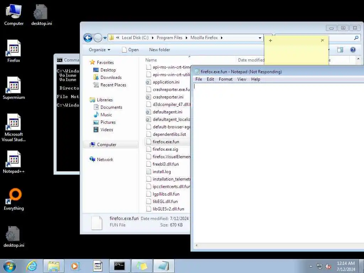This screenshot has height=273, width=364.
Task: Select the libEGL.dll.fun file
Action: (x=165, y=202)
